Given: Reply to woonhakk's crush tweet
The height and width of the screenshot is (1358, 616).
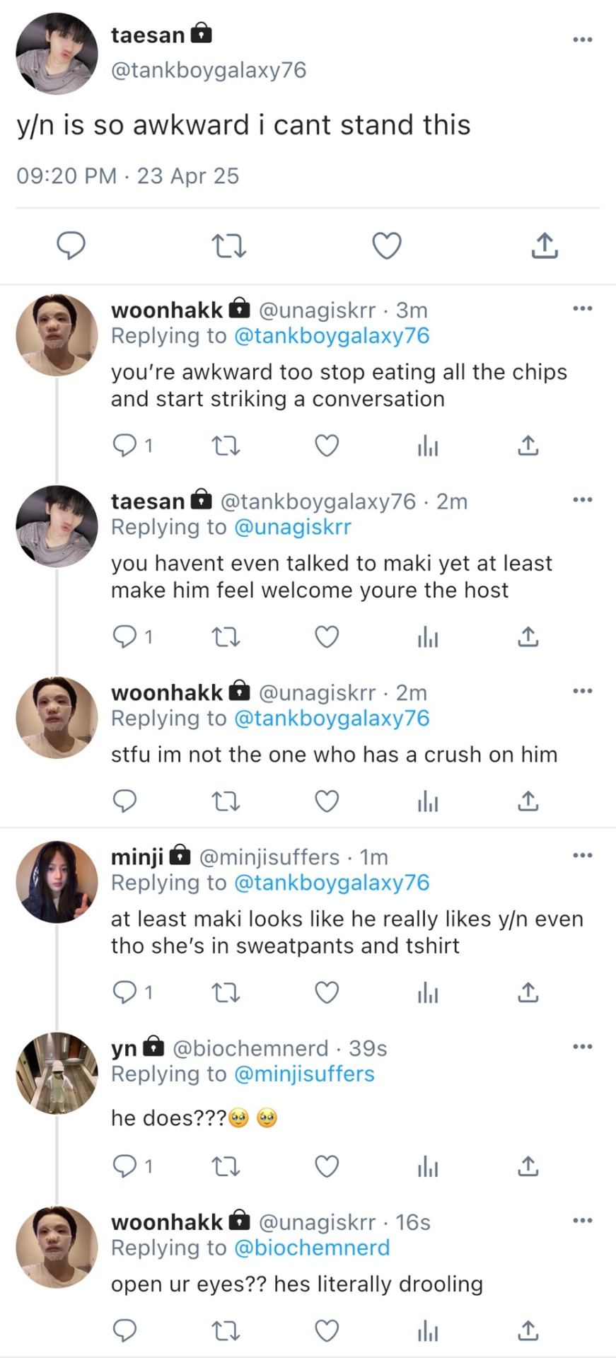Looking at the screenshot, I should pos(125,801).
